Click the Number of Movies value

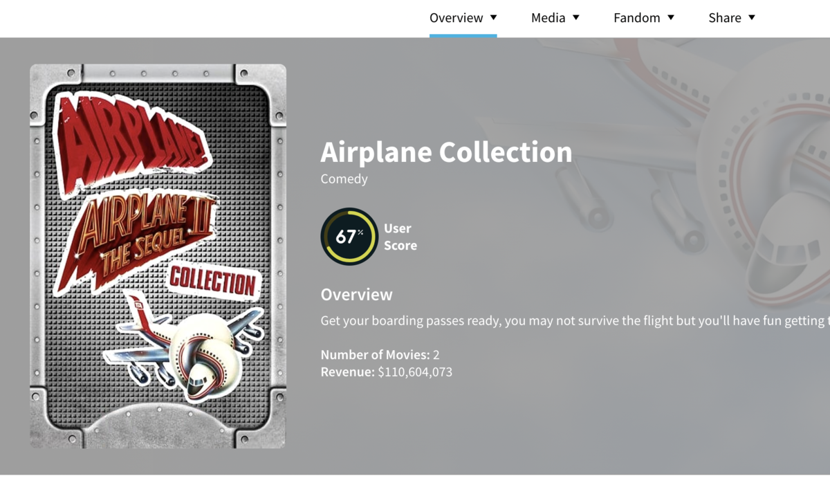(x=436, y=355)
